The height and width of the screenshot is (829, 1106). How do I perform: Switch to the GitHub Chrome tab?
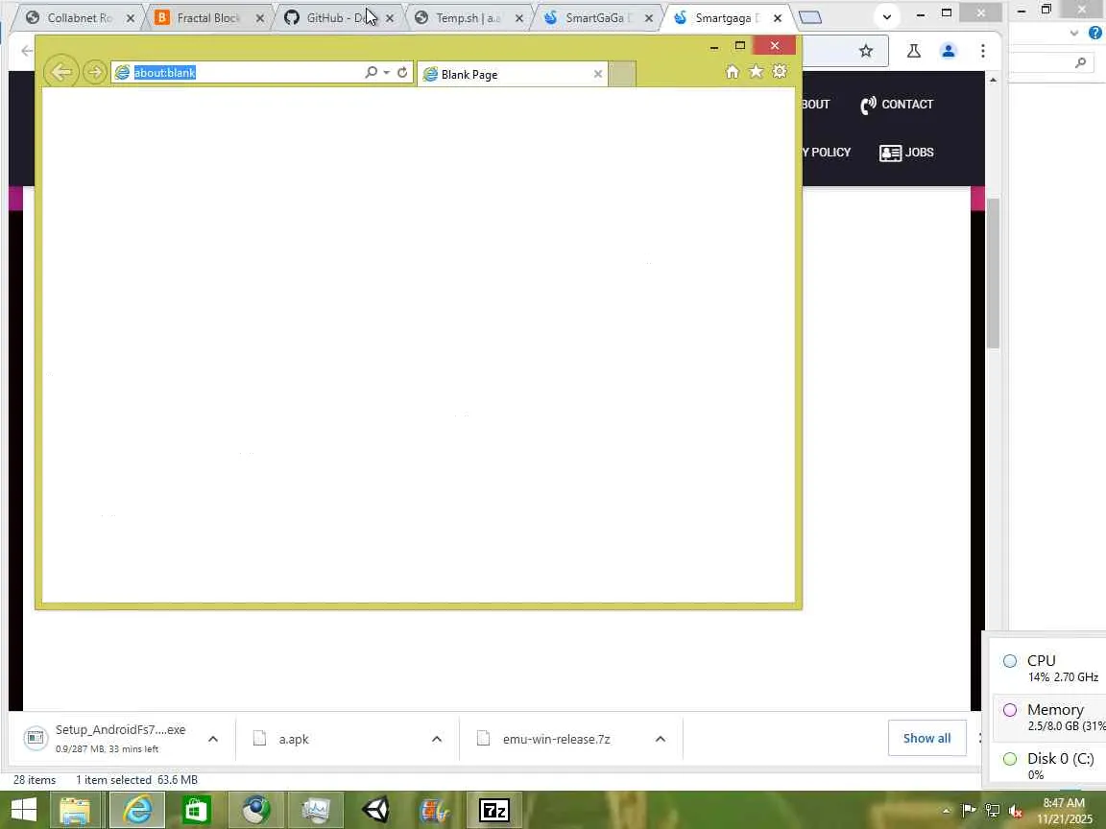(335, 17)
